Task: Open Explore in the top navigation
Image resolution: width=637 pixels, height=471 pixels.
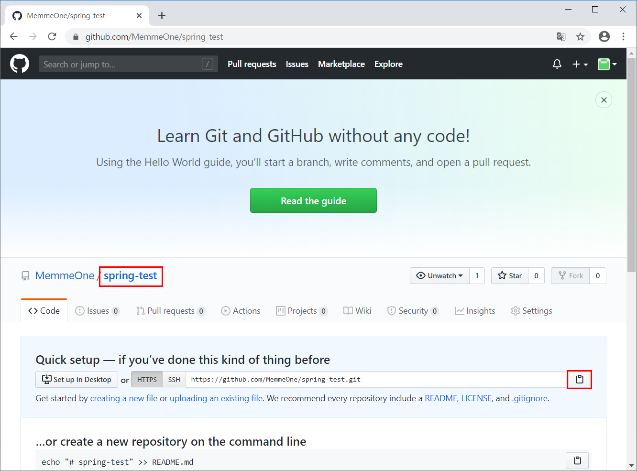Action: (x=388, y=64)
